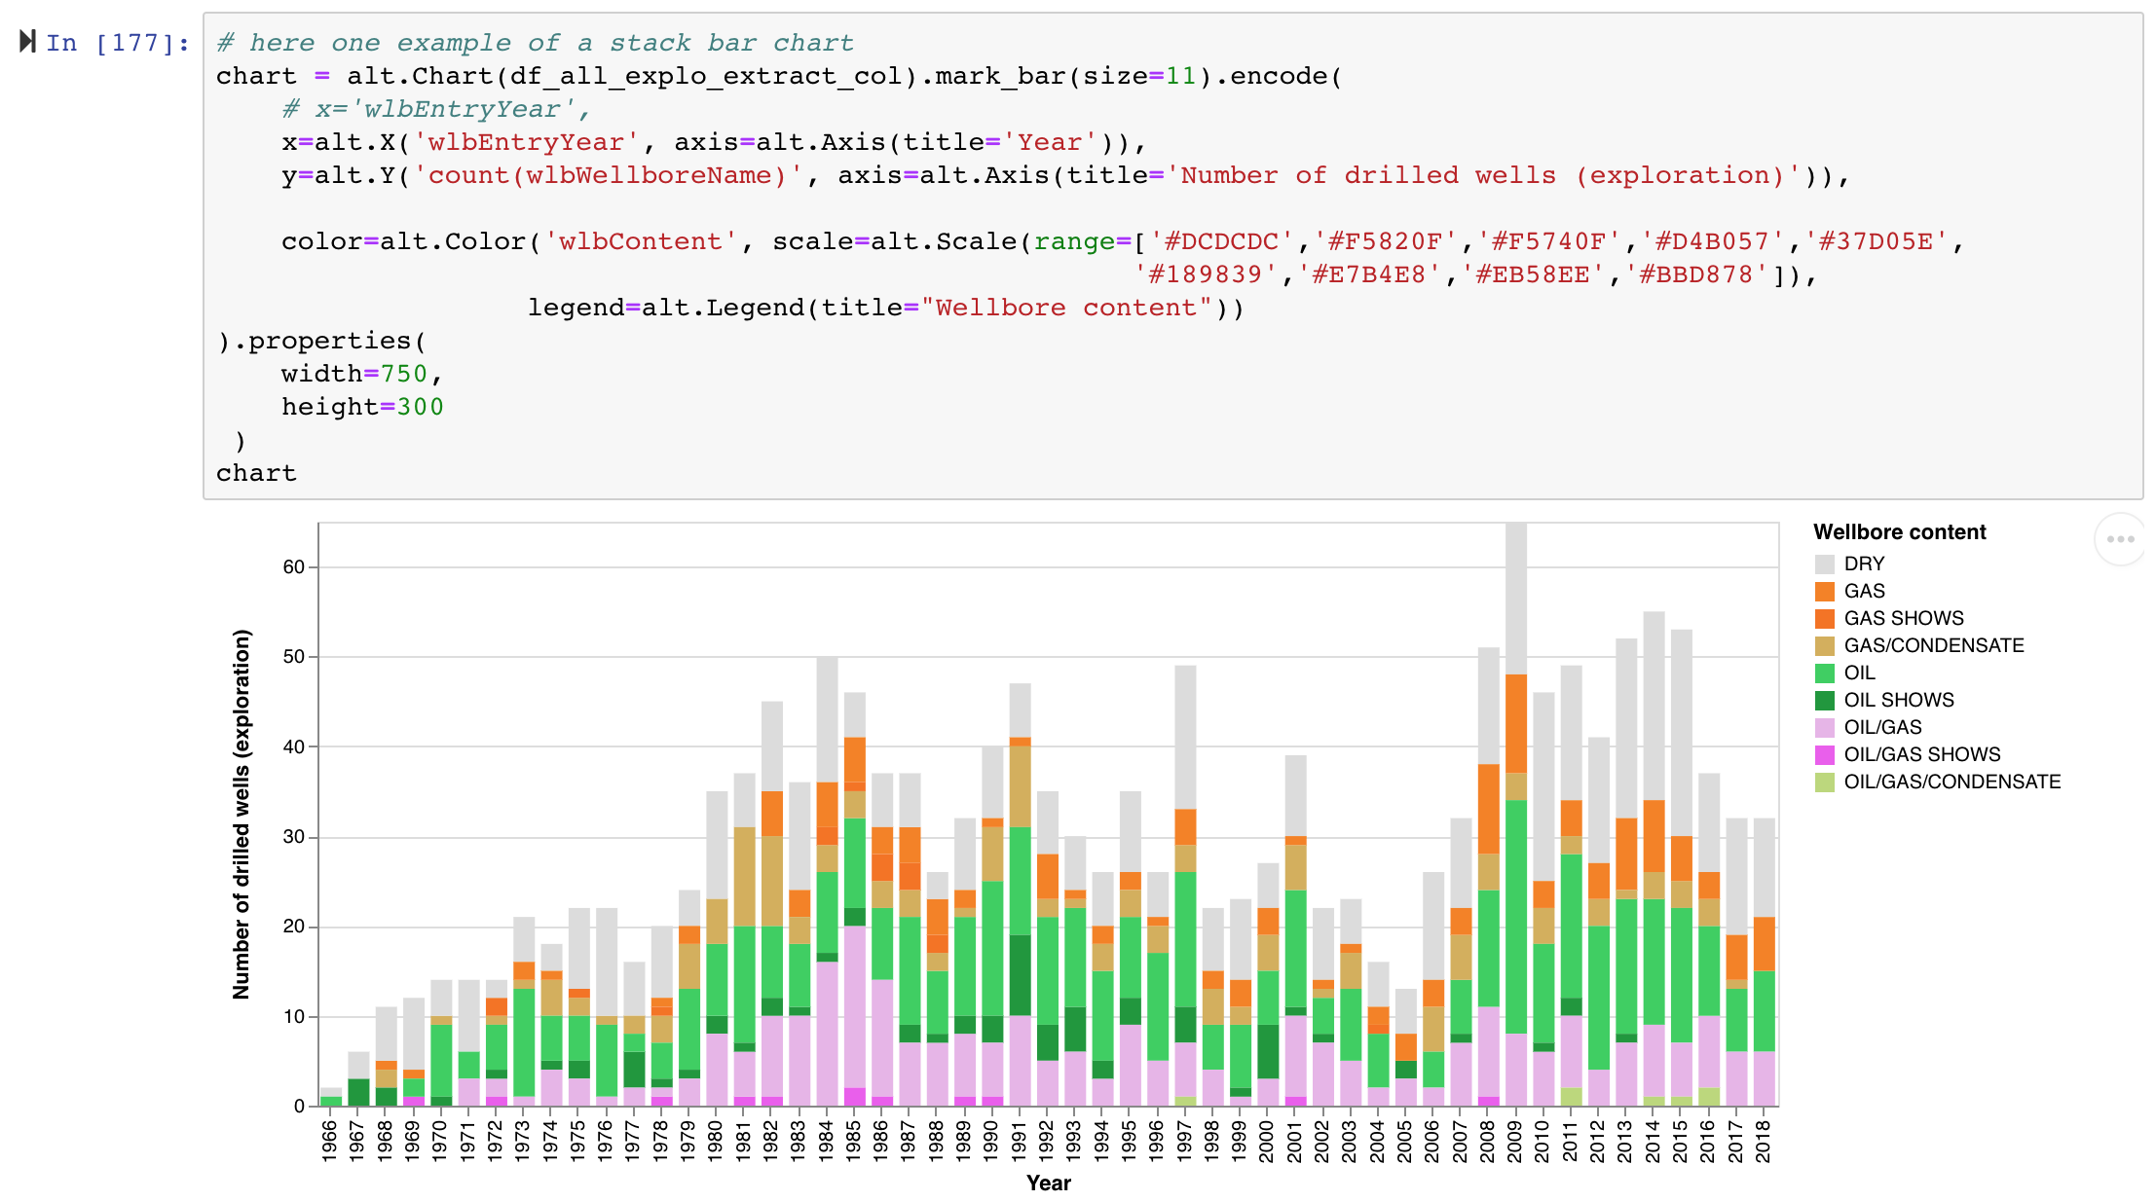This screenshot has width=2156, height=1201.
Task: Click the comment 'here one example' line
Action: click(x=535, y=43)
